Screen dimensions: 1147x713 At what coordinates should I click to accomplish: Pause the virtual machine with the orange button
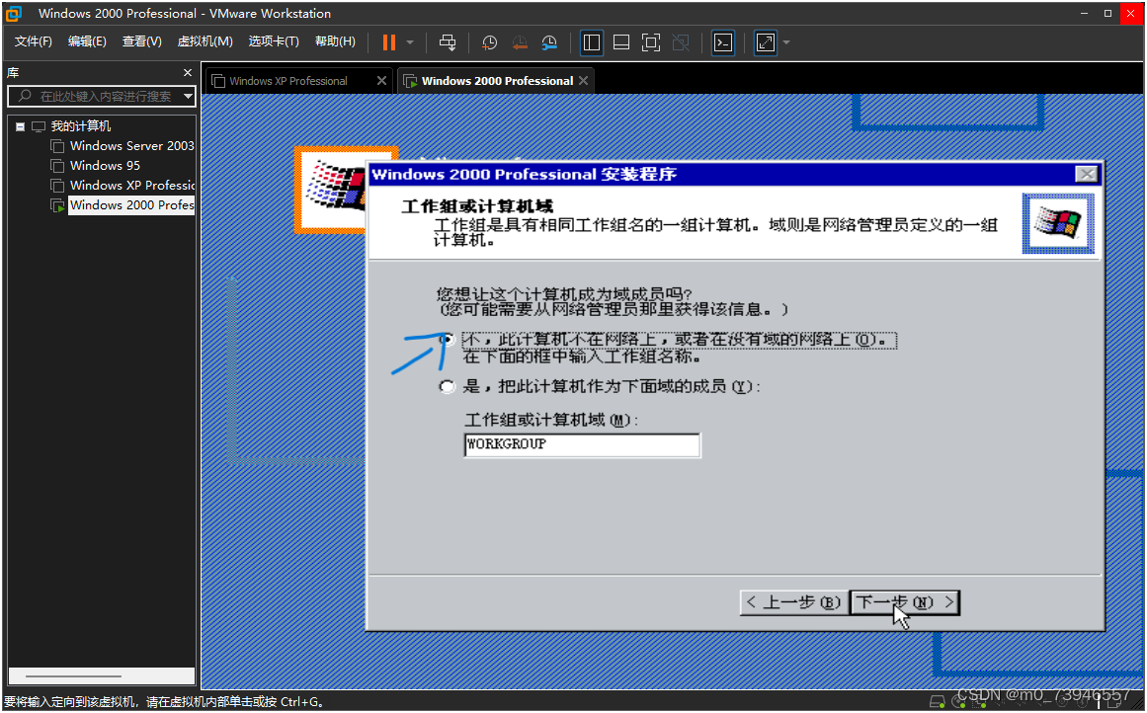pos(389,42)
